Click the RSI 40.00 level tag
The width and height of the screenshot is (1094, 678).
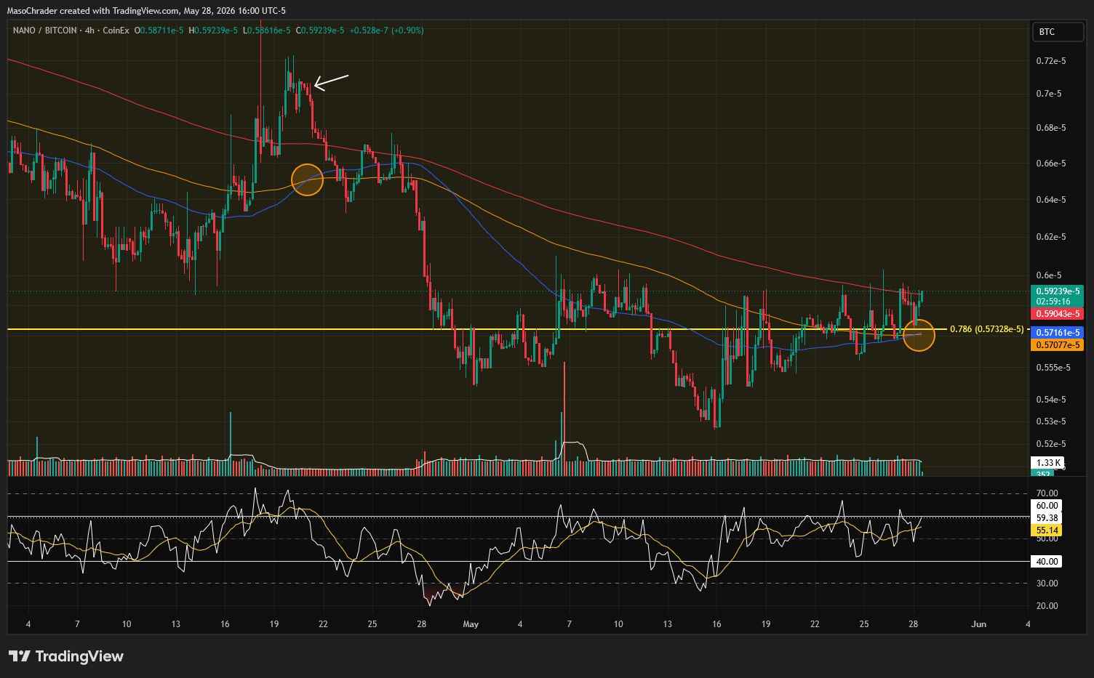click(x=1047, y=561)
